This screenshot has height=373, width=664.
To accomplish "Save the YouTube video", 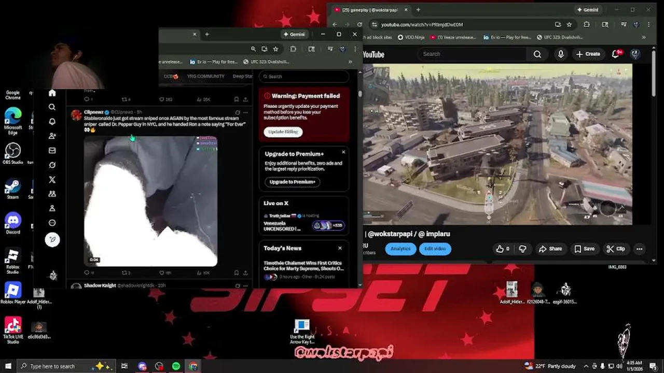I will pyautogui.click(x=585, y=249).
